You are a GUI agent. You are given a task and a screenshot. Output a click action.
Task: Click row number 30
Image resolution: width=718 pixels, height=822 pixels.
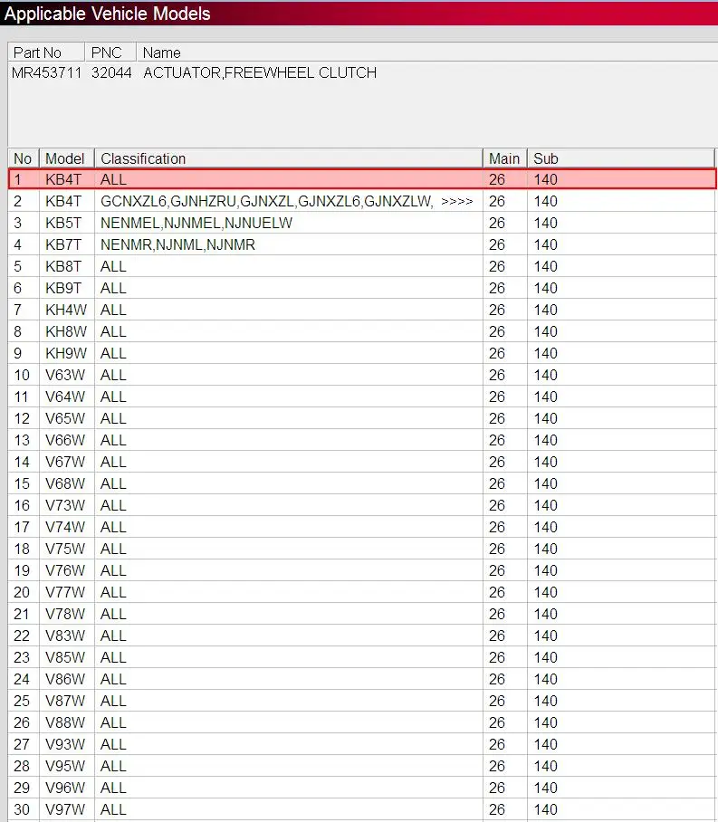[22, 810]
